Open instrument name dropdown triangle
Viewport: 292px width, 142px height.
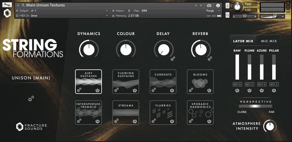pyautogui.click(x=18, y=6)
